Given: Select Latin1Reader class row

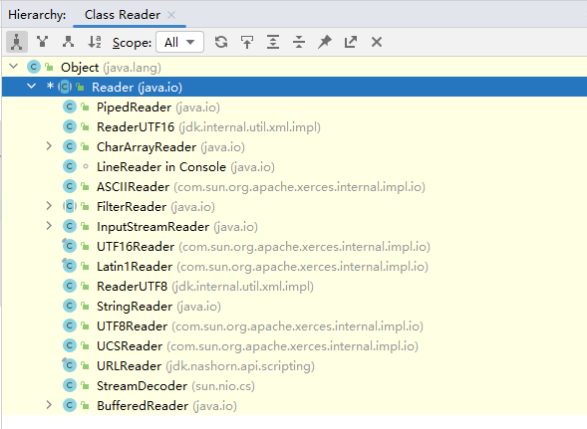Looking at the screenshot, I should pyautogui.click(x=294, y=267).
